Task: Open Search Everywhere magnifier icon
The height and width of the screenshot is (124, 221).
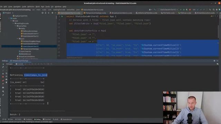Action: click(x=214, y=10)
